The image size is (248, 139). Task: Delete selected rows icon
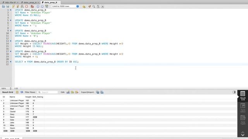point(77,92)
